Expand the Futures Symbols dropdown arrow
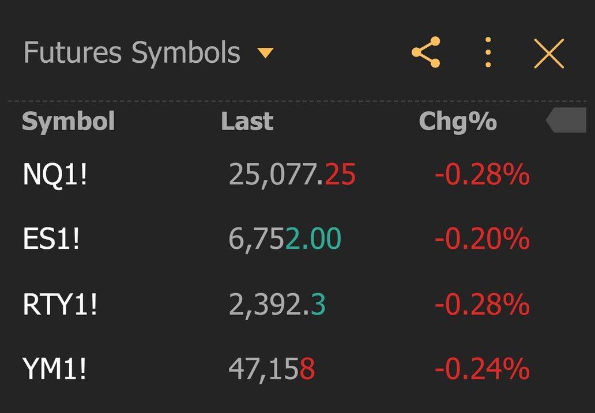595x413 pixels. 265,54
